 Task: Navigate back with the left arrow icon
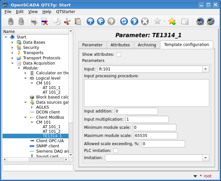click(101, 22)
